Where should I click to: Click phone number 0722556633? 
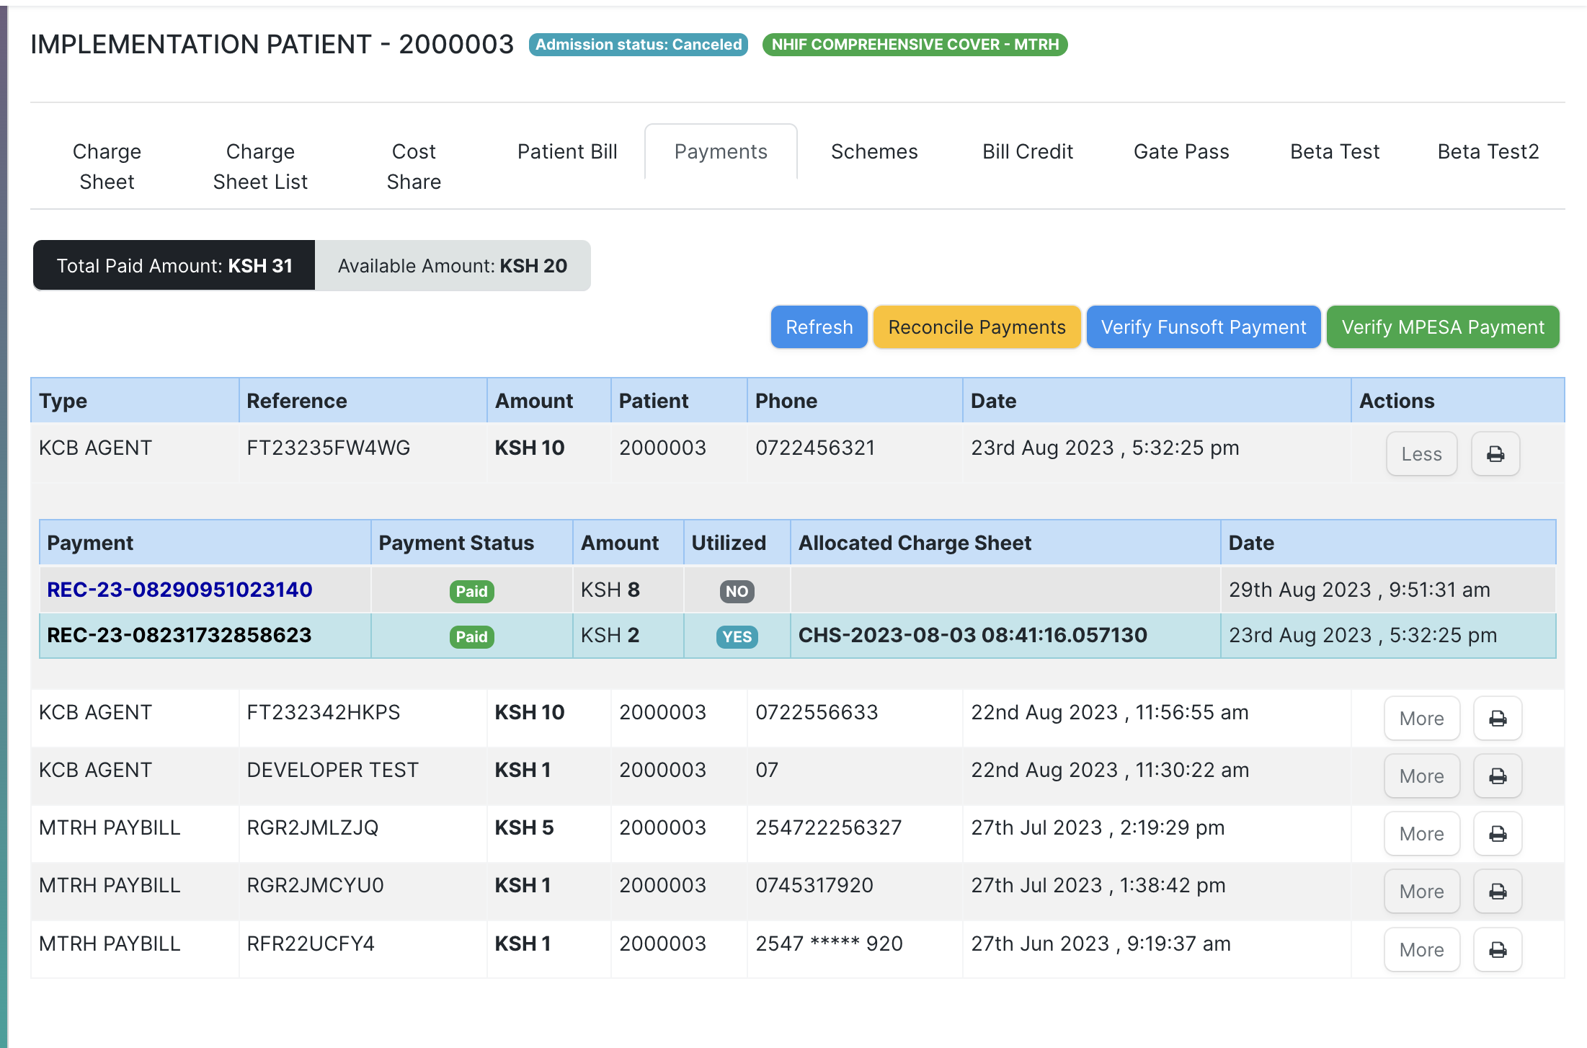pyautogui.click(x=817, y=712)
